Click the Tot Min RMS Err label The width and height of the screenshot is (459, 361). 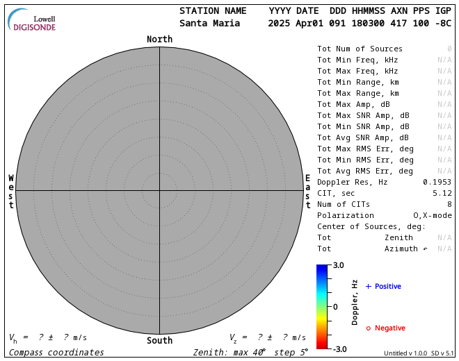(x=365, y=160)
